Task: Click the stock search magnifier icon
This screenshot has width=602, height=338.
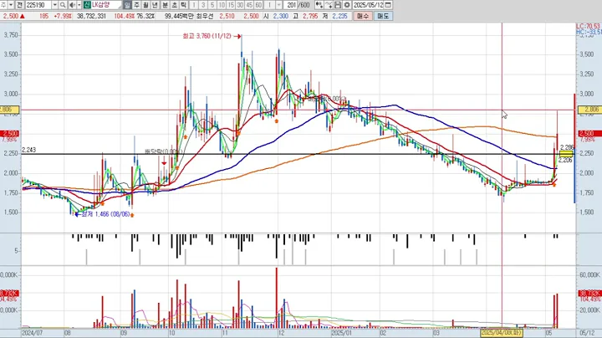Action: tap(63, 5)
